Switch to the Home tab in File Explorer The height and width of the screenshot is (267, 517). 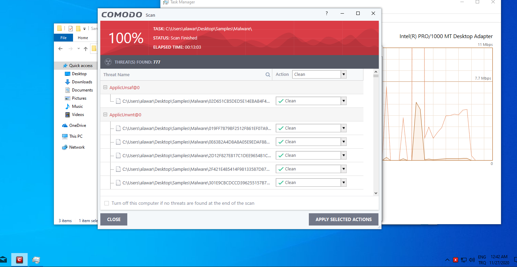(x=83, y=38)
